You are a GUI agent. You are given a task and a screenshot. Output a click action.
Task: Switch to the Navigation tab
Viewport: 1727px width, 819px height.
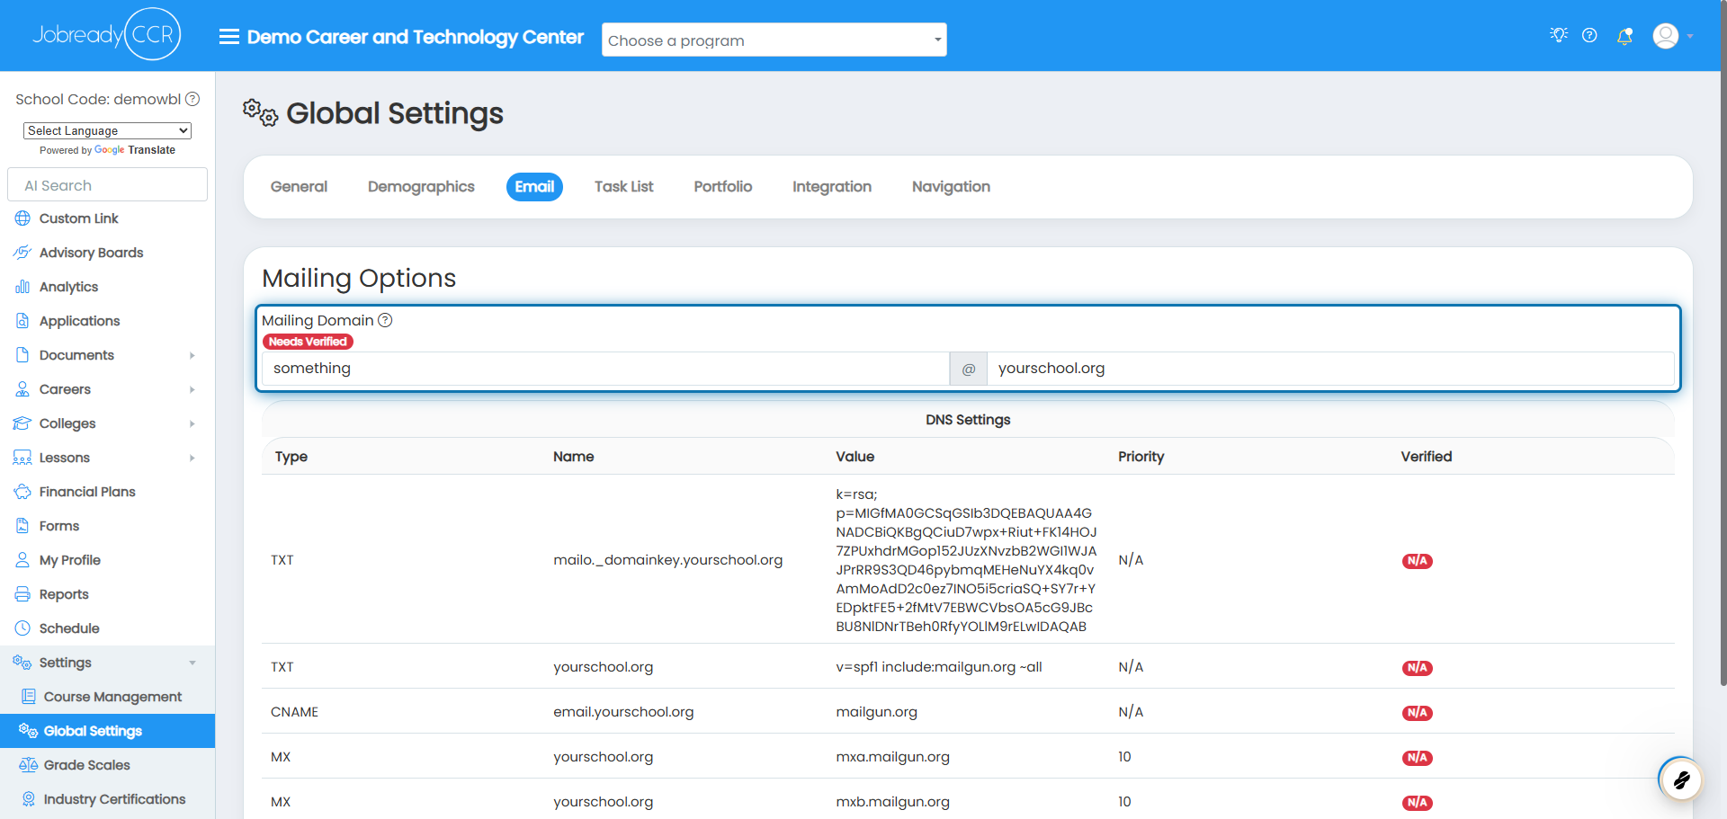point(951,187)
